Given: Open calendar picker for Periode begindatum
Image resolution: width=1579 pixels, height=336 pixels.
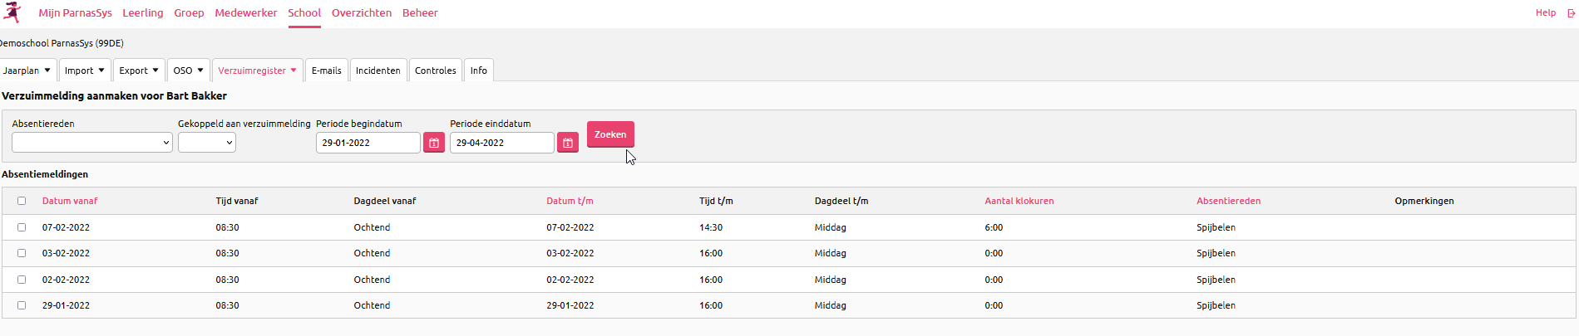Looking at the screenshot, I should (x=434, y=143).
